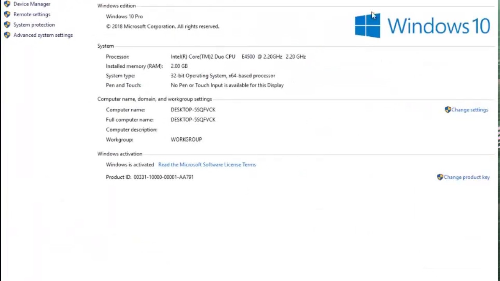Click the Computer name, domain, and workgroup heading
This screenshot has width=500, height=281.
[155, 99]
